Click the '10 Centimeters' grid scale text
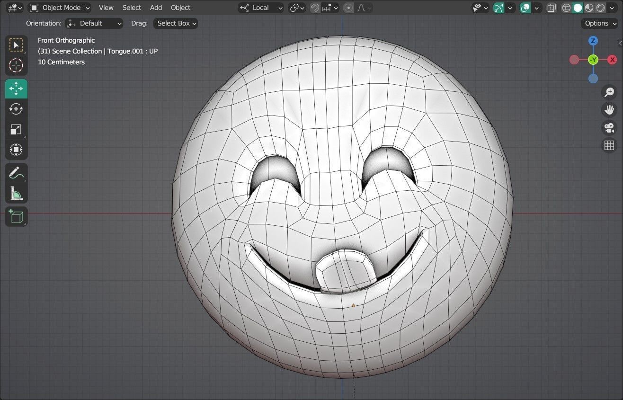Image resolution: width=623 pixels, height=400 pixels. pyautogui.click(x=61, y=62)
